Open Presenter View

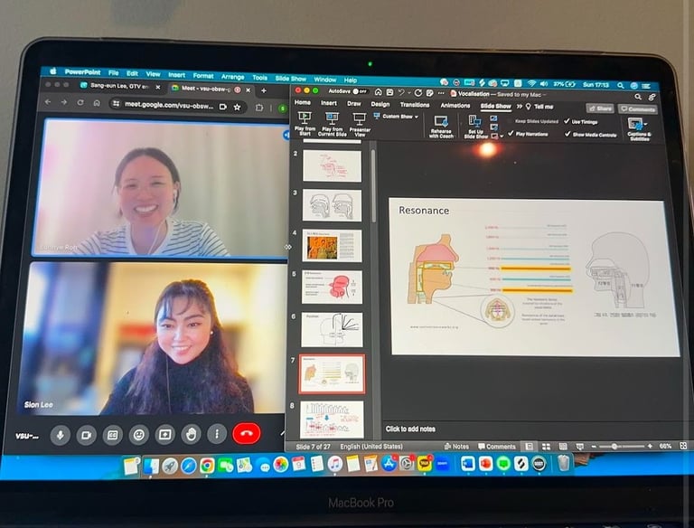click(x=360, y=124)
